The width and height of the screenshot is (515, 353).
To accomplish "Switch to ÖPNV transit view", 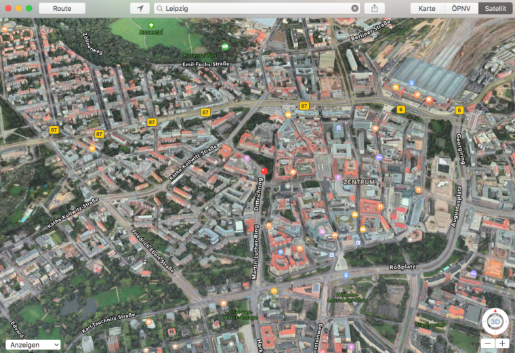I will [461, 8].
